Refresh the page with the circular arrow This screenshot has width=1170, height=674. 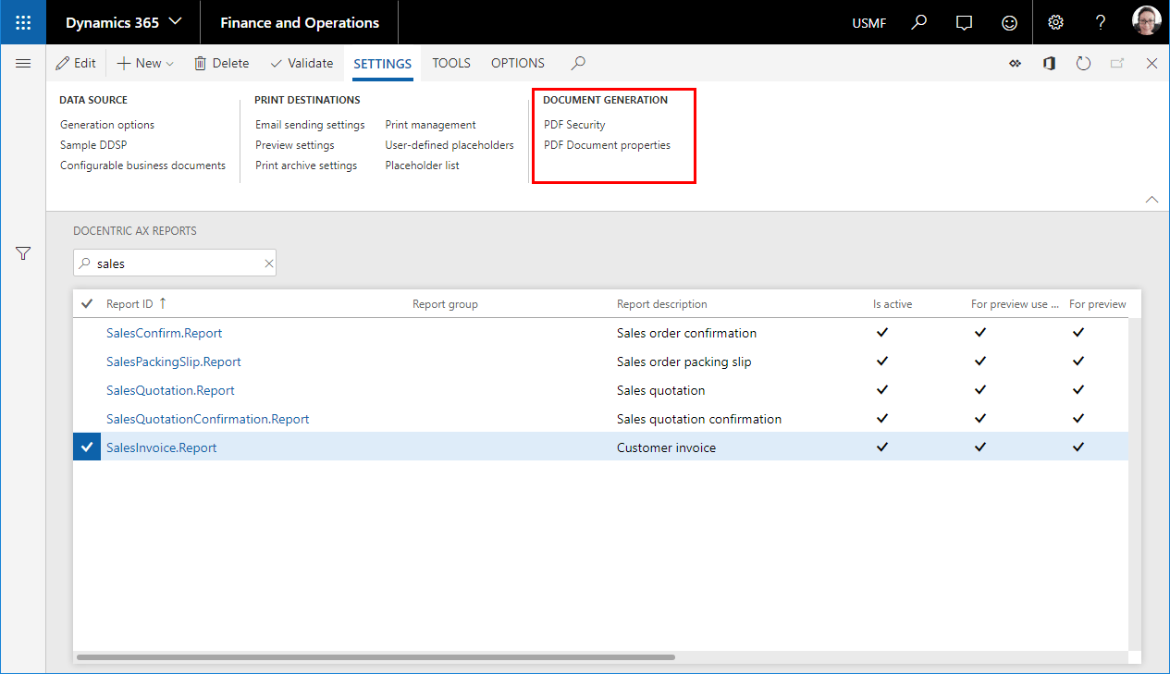[1084, 63]
